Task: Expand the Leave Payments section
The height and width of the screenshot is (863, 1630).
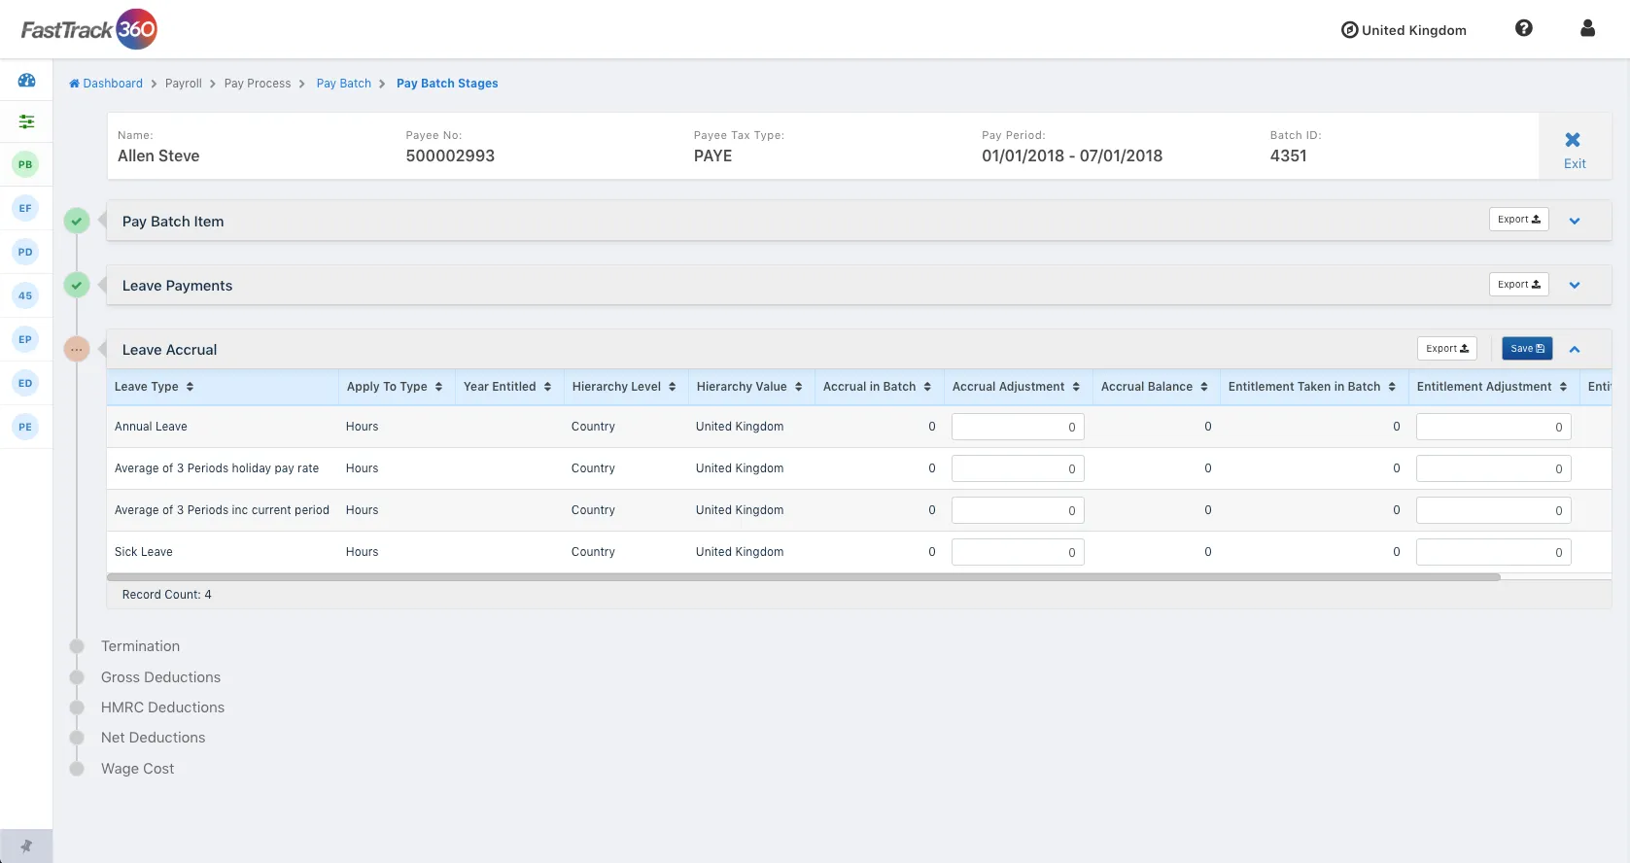Action: [x=1574, y=286]
